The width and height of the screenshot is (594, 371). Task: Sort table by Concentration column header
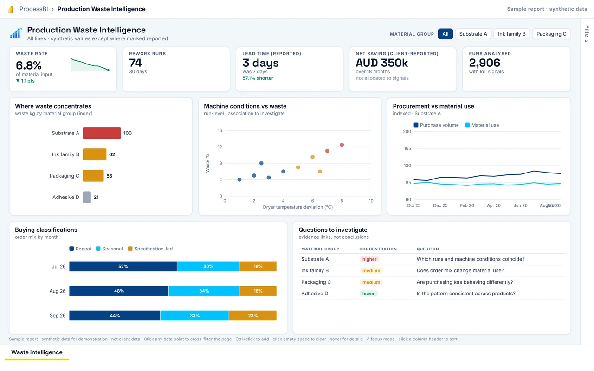coord(378,249)
